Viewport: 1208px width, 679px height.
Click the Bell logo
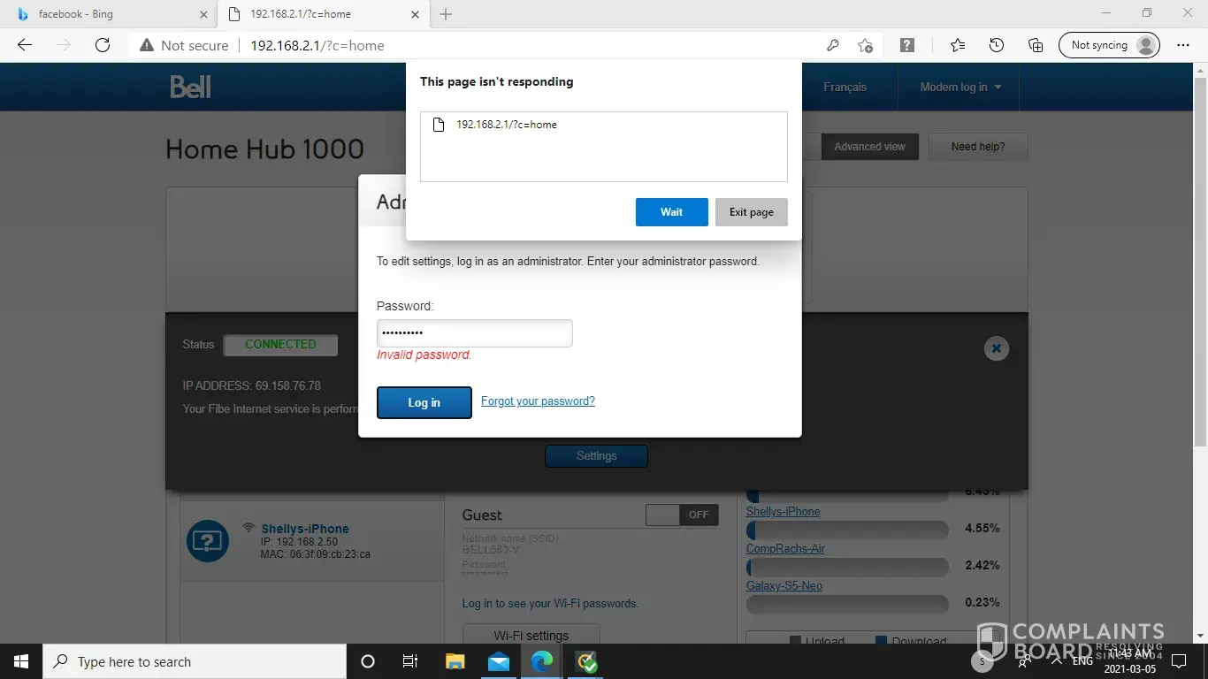tap(191, 87)
